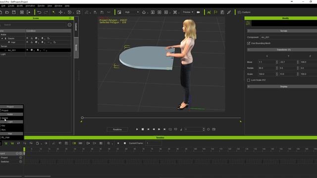The image size is (317, 178).
Task: Click the timeline toolbar stop icon
Action: pyautogui.click(x=125, y=143)
